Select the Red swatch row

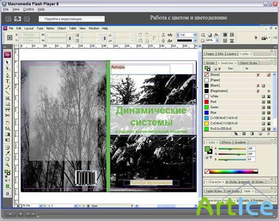[238, 102]
